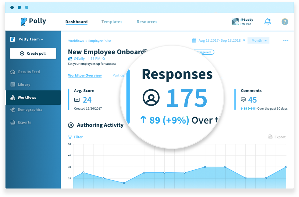This screenshot has height=197, width=299.
Task: Open the Resources tab
Action: click(147, 22)
